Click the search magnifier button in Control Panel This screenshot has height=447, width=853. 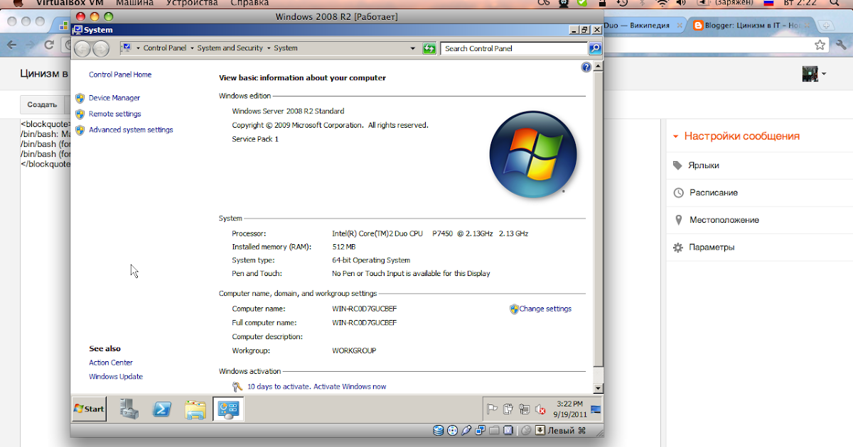[596, 48]
